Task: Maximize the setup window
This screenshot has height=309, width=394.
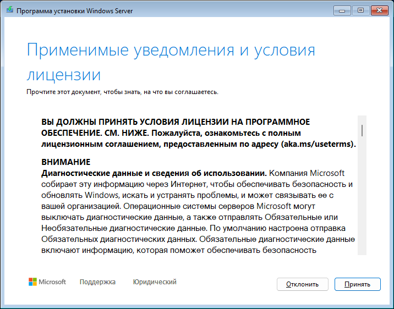Action: click(x=360, y=10)
